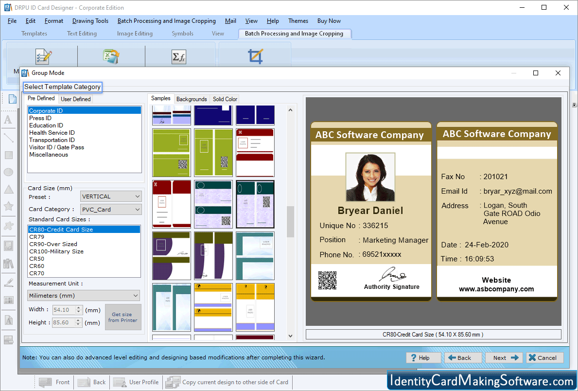This screenshot has width=578, height=391.
Task: Choose the Rectangle shape tool
Action: pos(8,155)
